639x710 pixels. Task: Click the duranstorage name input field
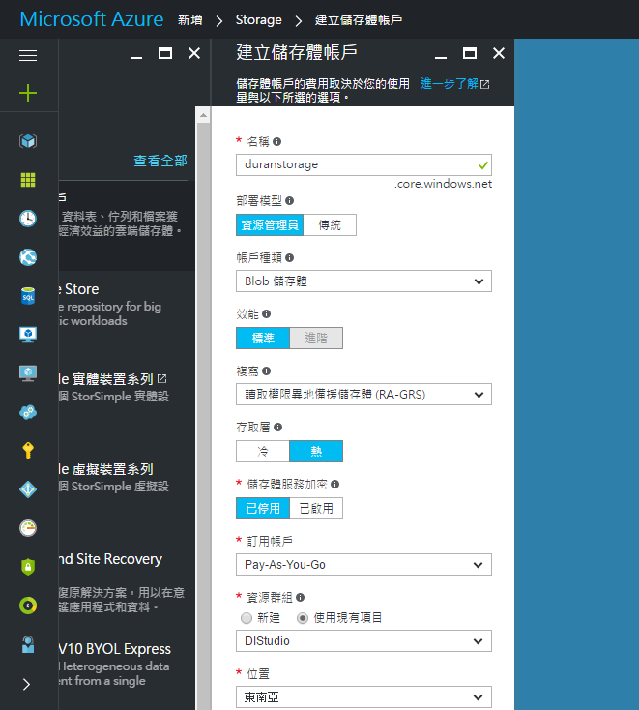pos(363,164)
